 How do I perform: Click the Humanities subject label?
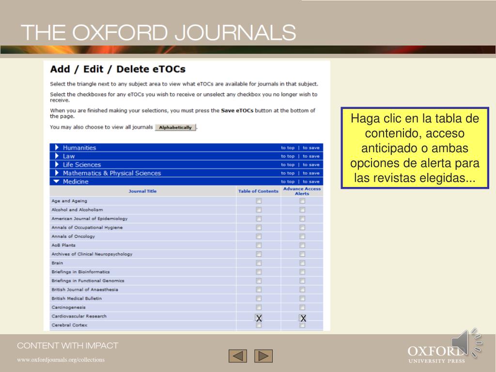click(x=79, y=148)
